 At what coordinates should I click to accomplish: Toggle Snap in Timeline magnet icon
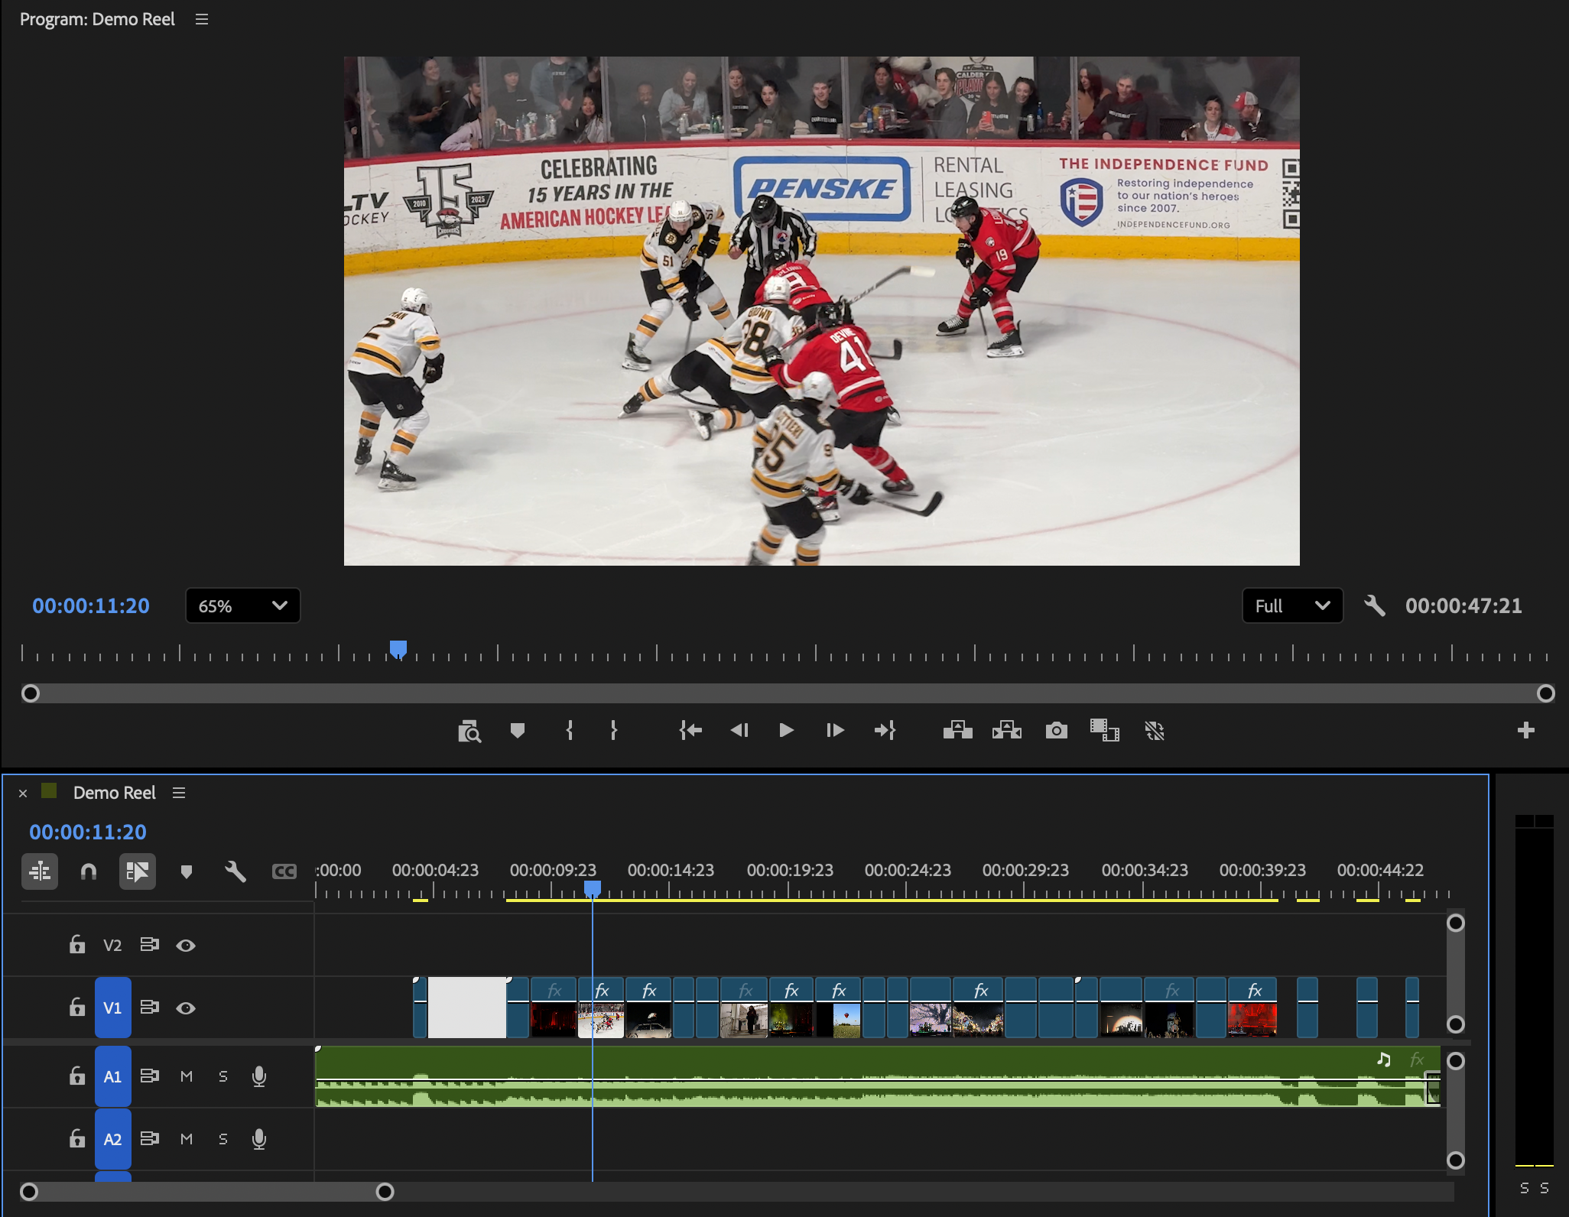click(89, 871)
